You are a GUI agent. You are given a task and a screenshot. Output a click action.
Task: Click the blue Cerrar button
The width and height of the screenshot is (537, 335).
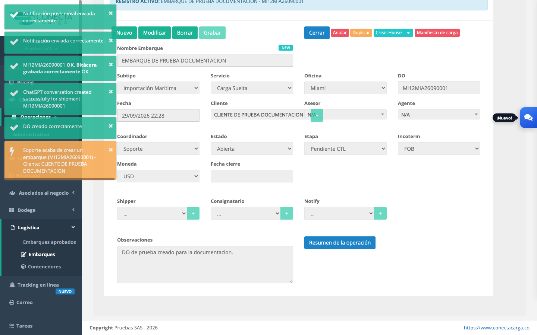317,33
